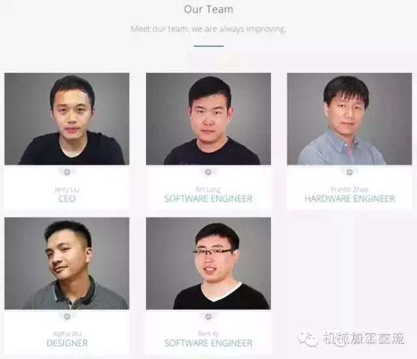Open Frantic Zhao's portrait photo

349,119
